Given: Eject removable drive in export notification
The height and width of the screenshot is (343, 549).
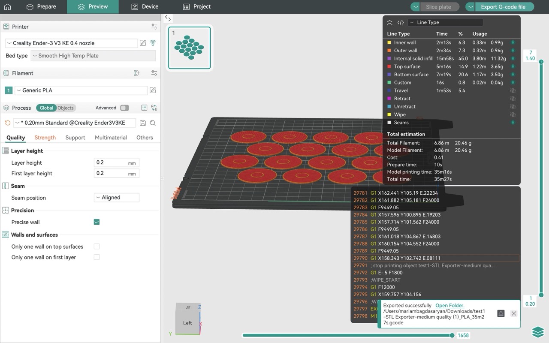Looking at the screenshot, I should point(501,313).
